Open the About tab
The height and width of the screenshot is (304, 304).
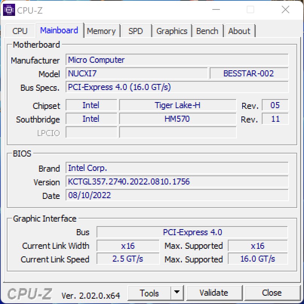coord(240,31)
